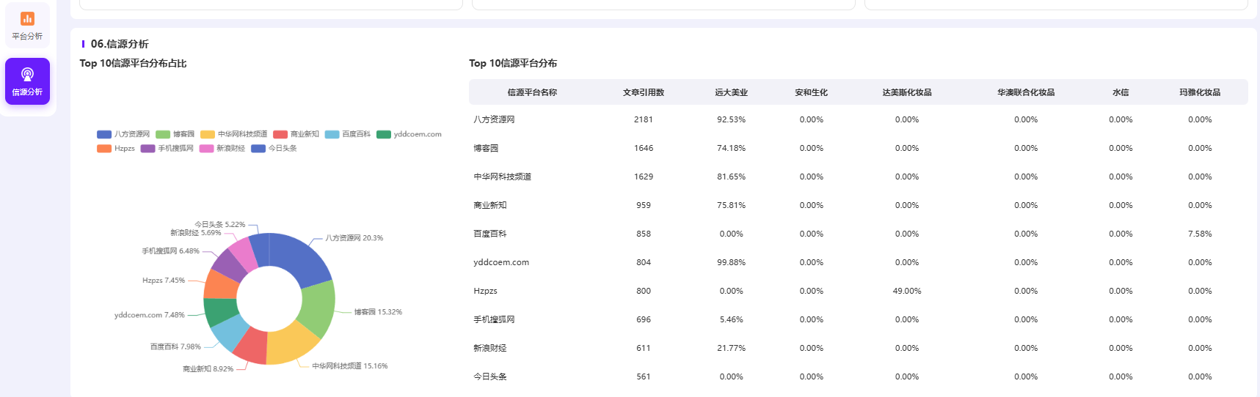
Task: Click 远大美业 column header
Action: click(732, 92)
